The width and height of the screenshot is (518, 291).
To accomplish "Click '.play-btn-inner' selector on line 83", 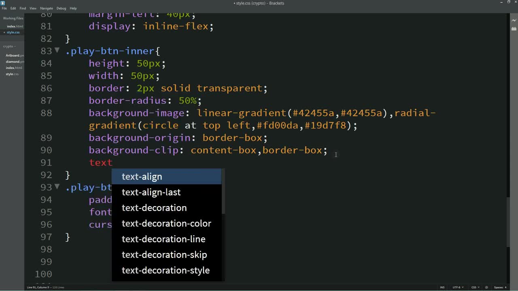I will 110,51.
